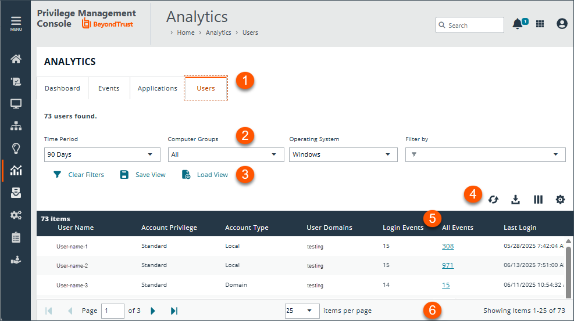Open the Time Period 90 Days dropdown
This screenshot has width=574, height=321.
pos(102,154)
